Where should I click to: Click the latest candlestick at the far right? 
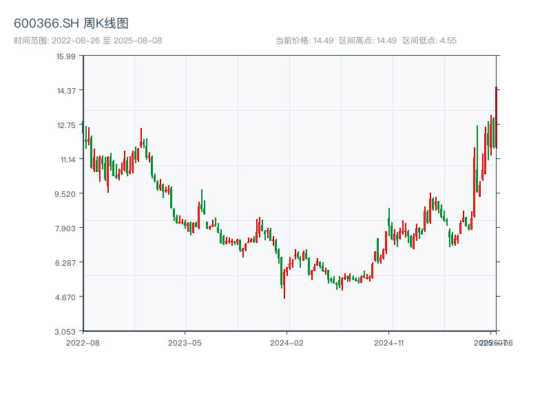(x=496, y=117)
